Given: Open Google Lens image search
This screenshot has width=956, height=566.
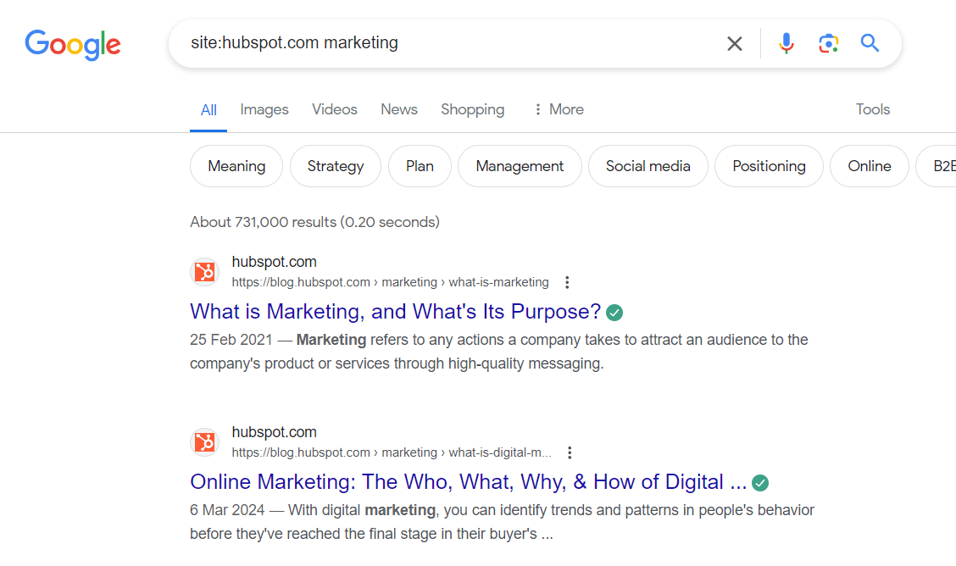Looking at the screenshot, I should click(x=828, y=43).
